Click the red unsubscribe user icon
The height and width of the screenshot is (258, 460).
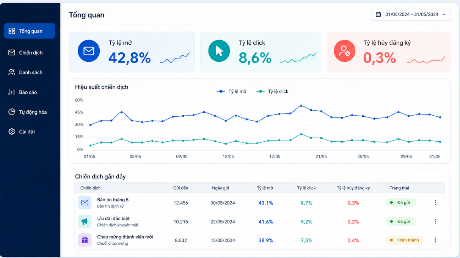345,51
